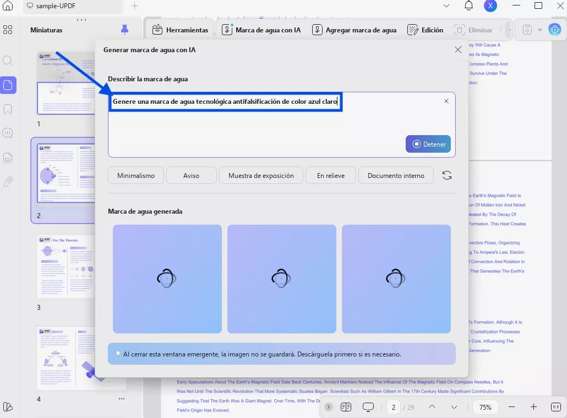Image resolution: width=567 pixels, height=418 pixels.
Task: Choose the En relieve suggestion
Action: (x=331, y=175)
